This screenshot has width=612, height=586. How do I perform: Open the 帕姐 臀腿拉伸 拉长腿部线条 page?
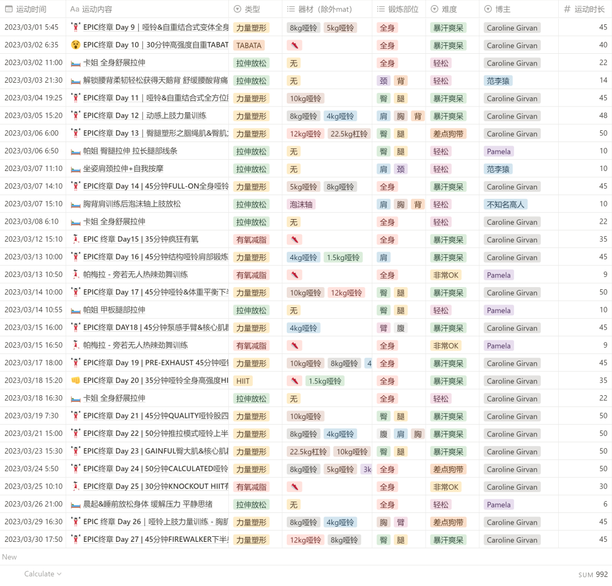[x=130, y=151]
